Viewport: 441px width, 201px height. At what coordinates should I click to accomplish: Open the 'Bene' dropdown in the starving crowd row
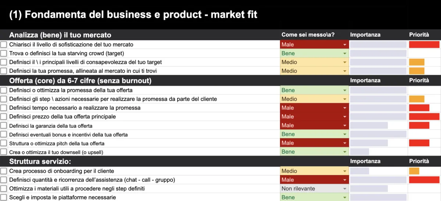coord(314,53)
